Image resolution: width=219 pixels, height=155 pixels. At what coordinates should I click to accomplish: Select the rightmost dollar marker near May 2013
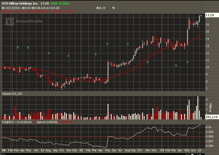coord(187,62)
